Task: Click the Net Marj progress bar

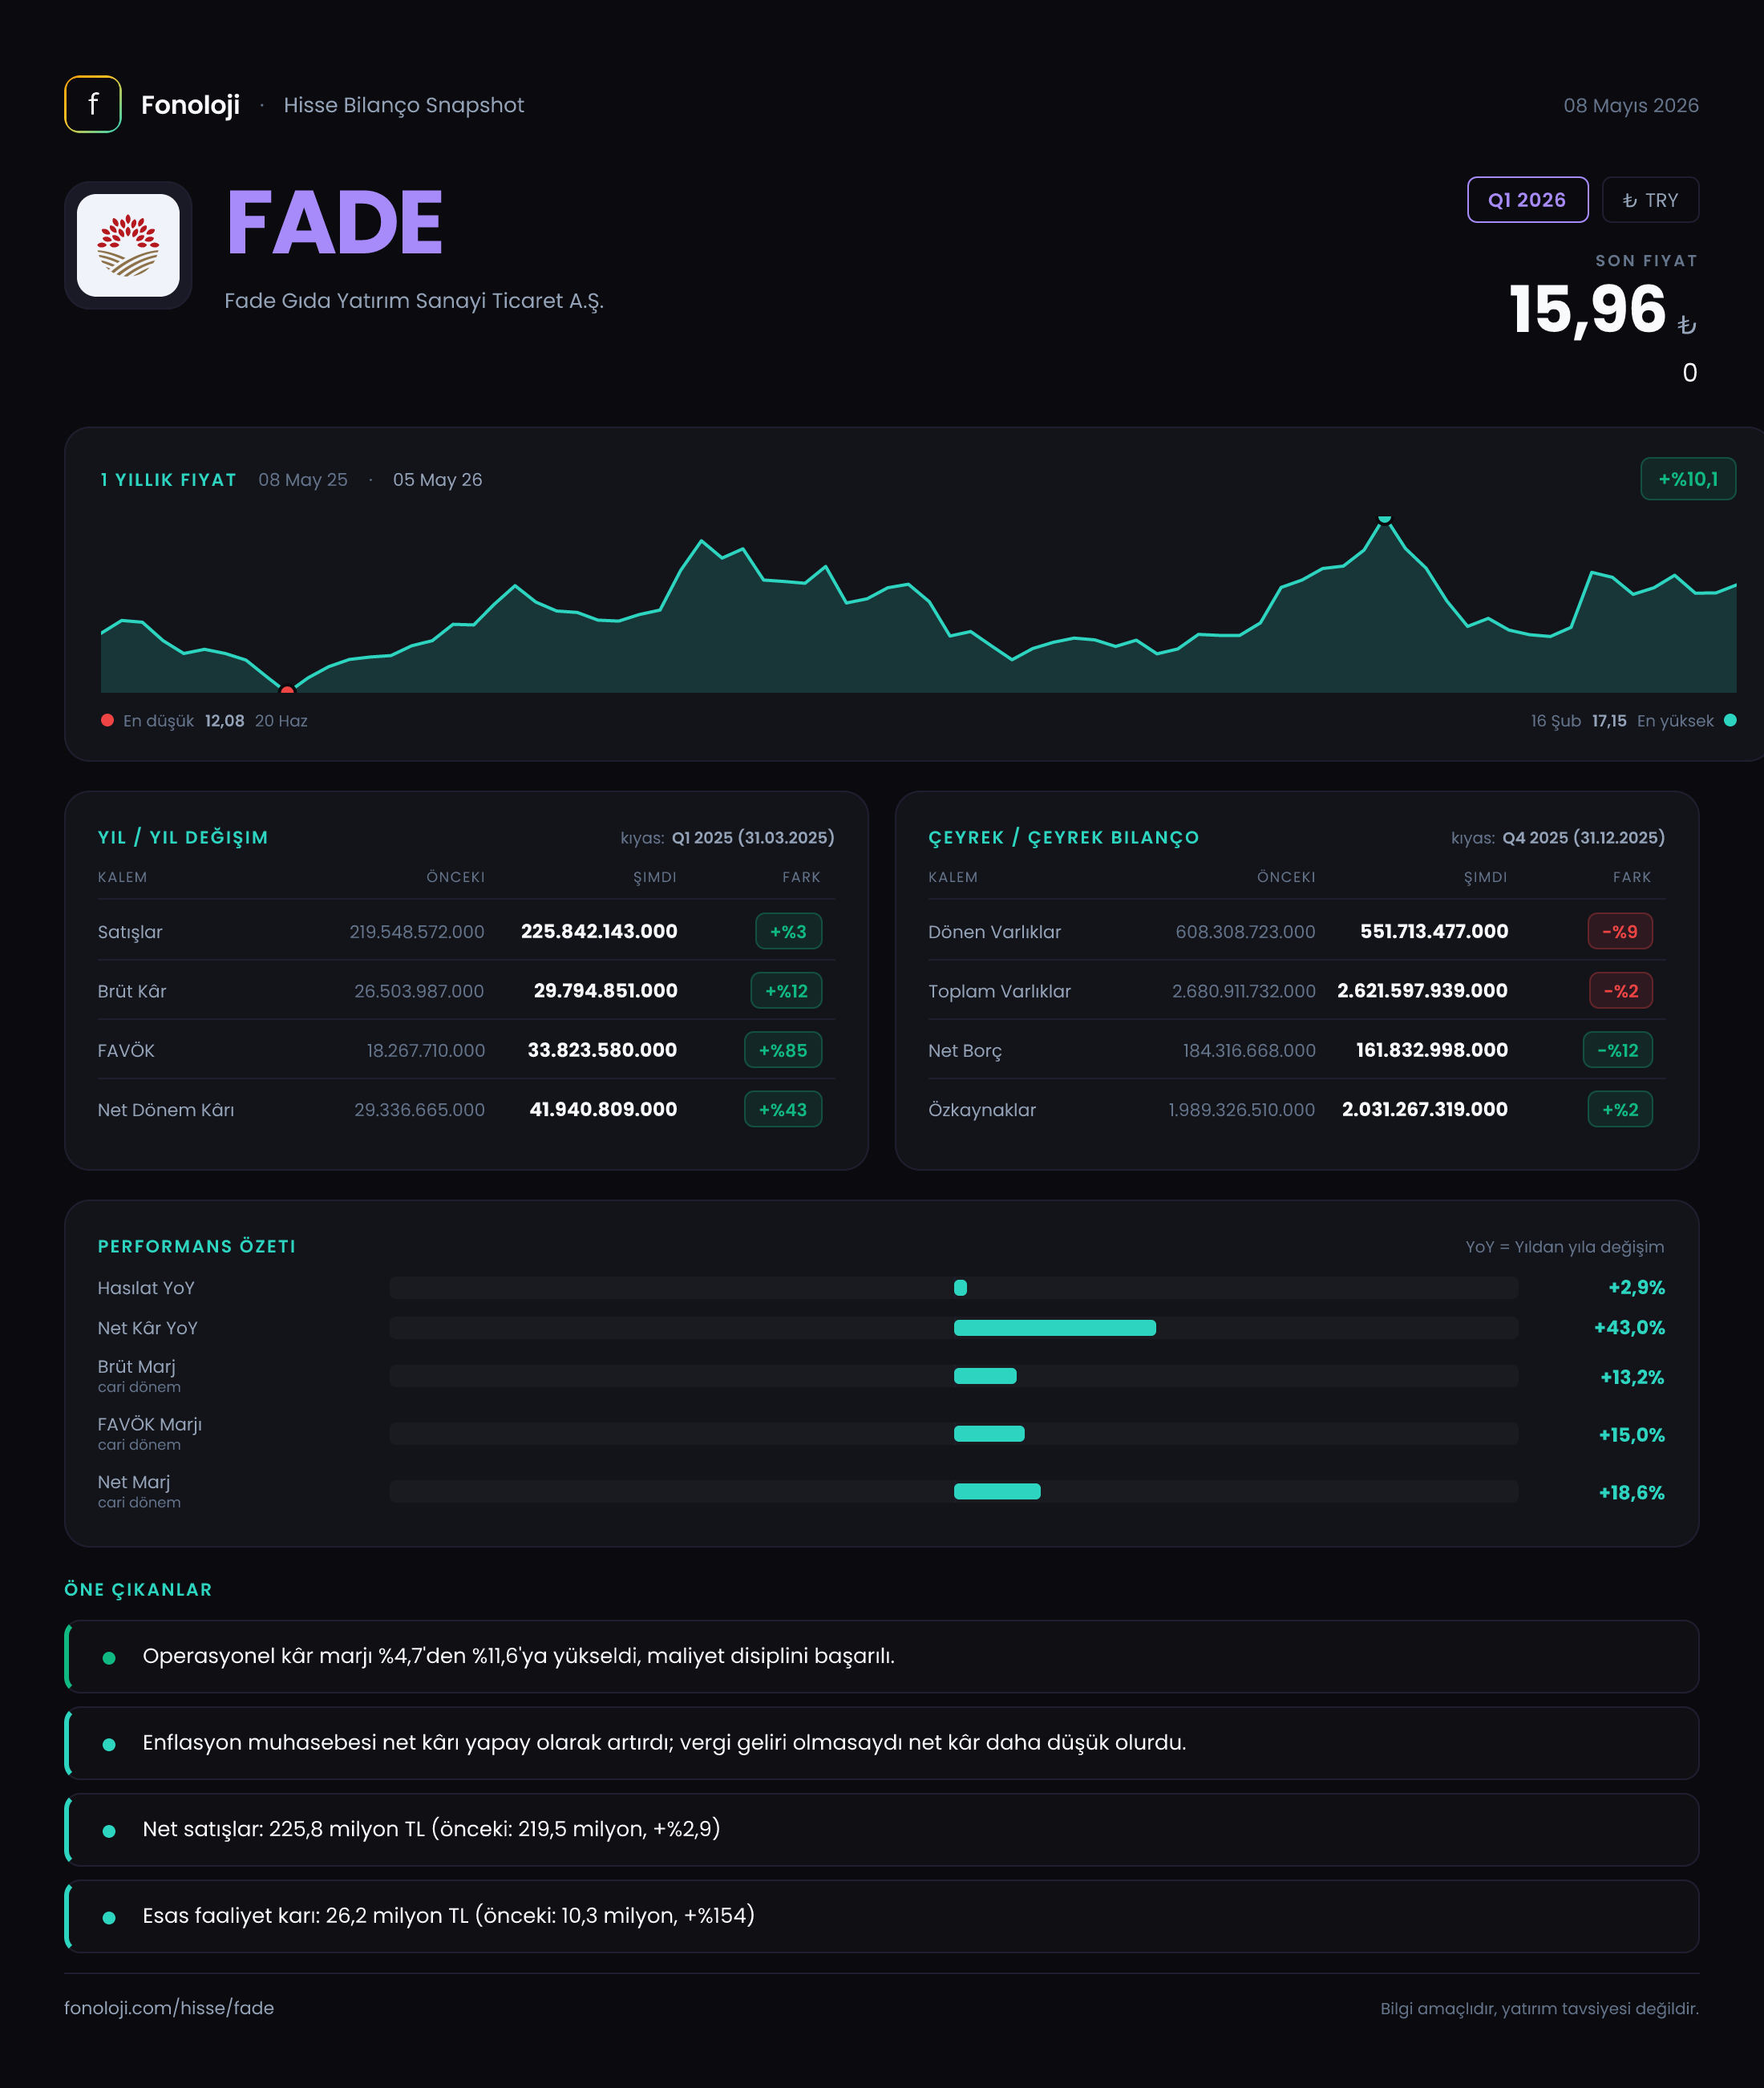Action: click(x=954, y=1491)
